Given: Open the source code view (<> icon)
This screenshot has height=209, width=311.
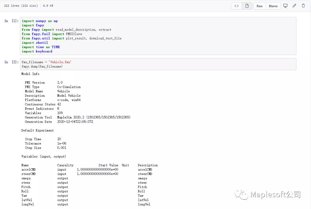Looking at the screenshot, I should (236, 6).
